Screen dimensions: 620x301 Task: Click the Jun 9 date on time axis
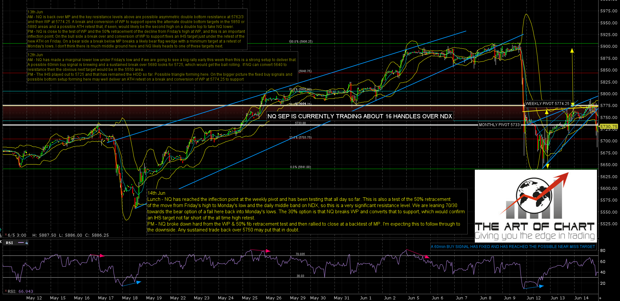[510, 298]
